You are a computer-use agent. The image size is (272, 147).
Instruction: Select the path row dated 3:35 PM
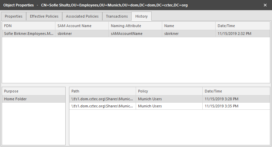coord(169,106)
